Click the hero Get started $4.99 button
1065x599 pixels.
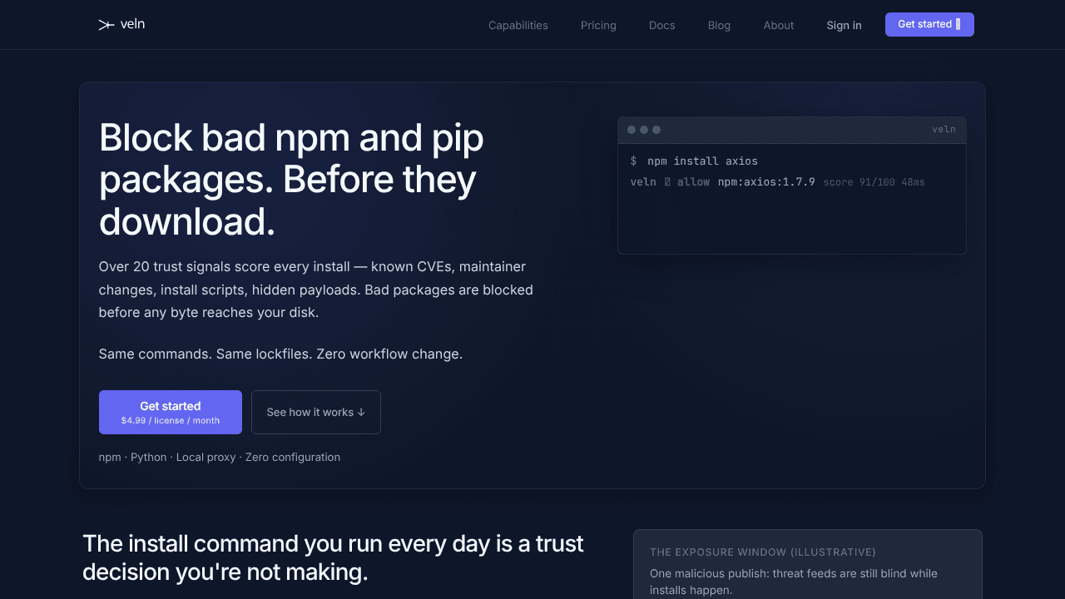point(171,412)
